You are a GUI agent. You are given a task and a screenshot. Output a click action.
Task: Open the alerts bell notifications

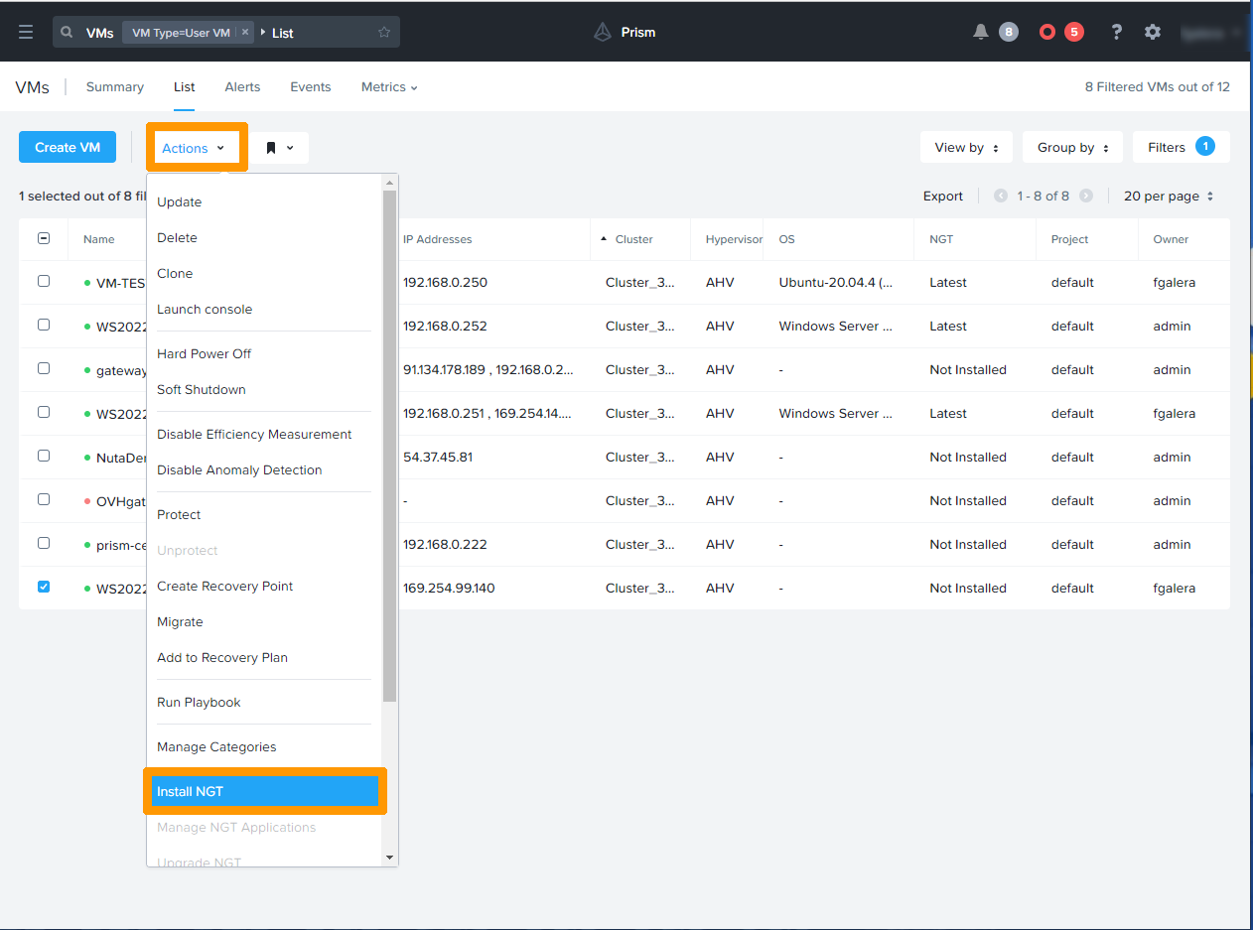tap(981, 32)
